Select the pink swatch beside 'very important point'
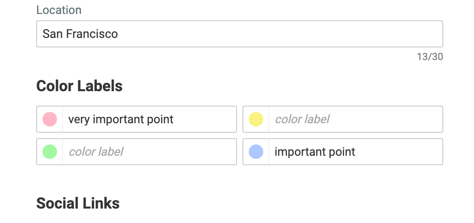Viewport: 474px width, 223px height. (50, 119)
